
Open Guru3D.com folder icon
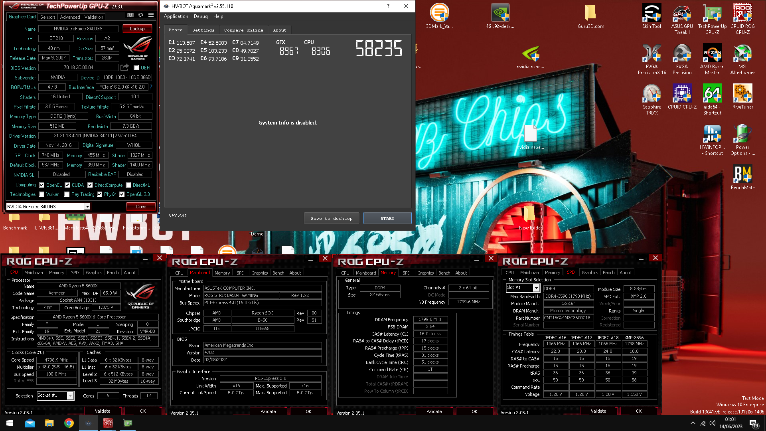[x=591, y=16]
